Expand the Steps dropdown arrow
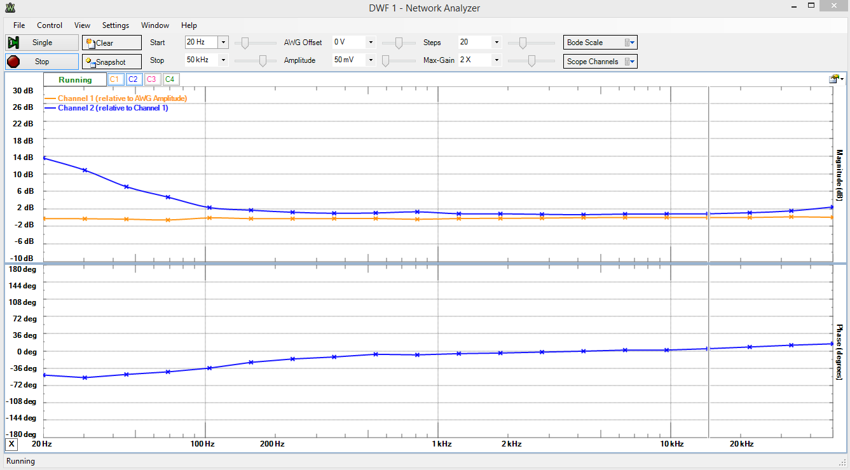 point(497,43)
